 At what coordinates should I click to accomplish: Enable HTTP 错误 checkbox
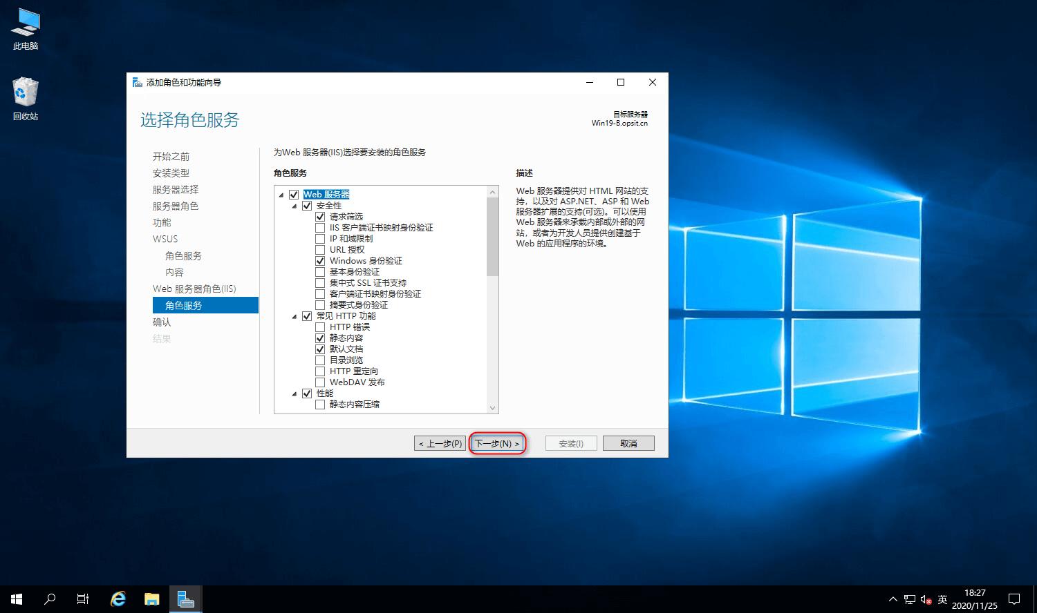[320, 327]
